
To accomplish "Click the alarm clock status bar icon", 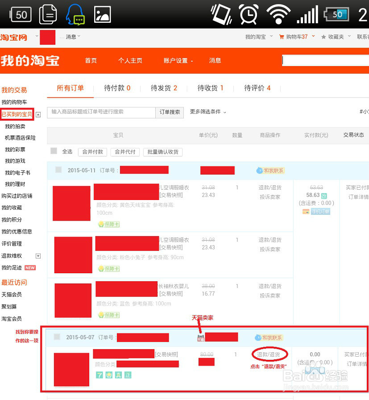I will [x=248, y=14].
